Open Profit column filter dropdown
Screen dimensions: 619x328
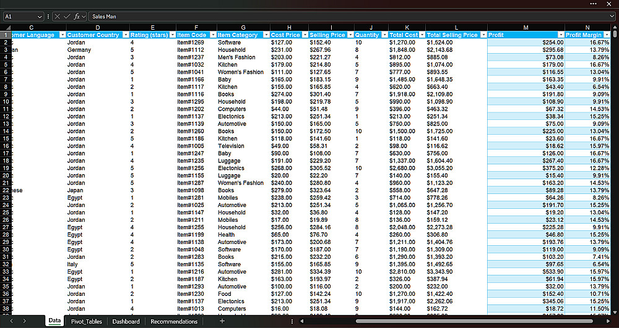coord(561,35)
